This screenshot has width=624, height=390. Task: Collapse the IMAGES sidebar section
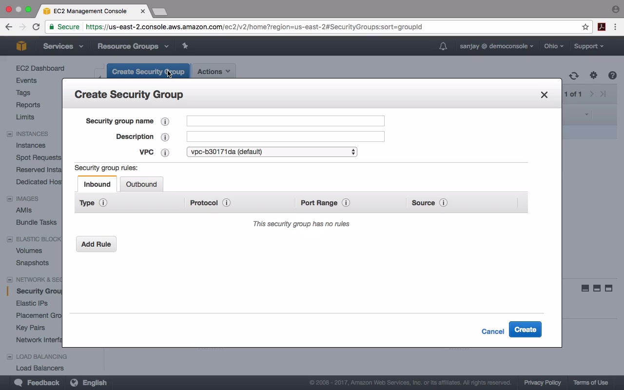(10, 199)
